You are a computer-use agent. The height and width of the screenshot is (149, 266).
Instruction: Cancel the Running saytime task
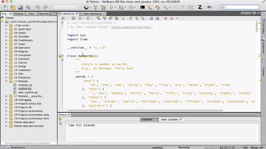[x=207, y=148]
